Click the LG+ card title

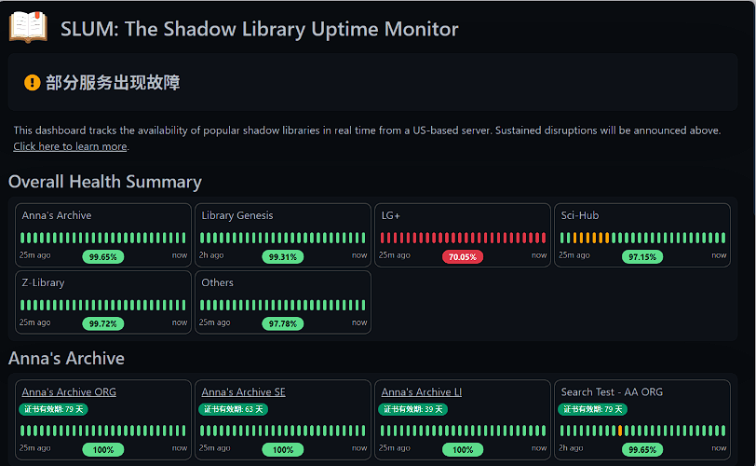pyautogui.click(x=390, y=215)
